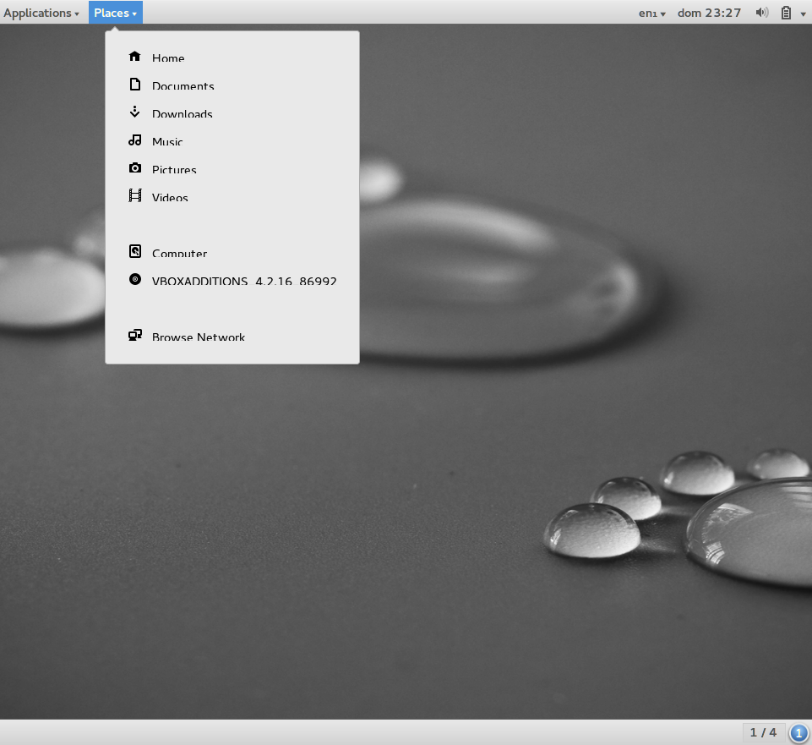The height and width of the screenshot is (745, 812).
Task: Select the Music folder entry
Action: [167, 141]
